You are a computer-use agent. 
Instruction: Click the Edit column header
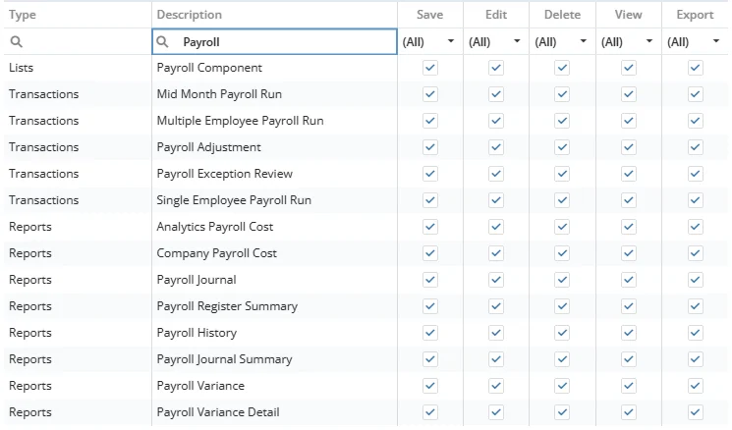point(496,15)
